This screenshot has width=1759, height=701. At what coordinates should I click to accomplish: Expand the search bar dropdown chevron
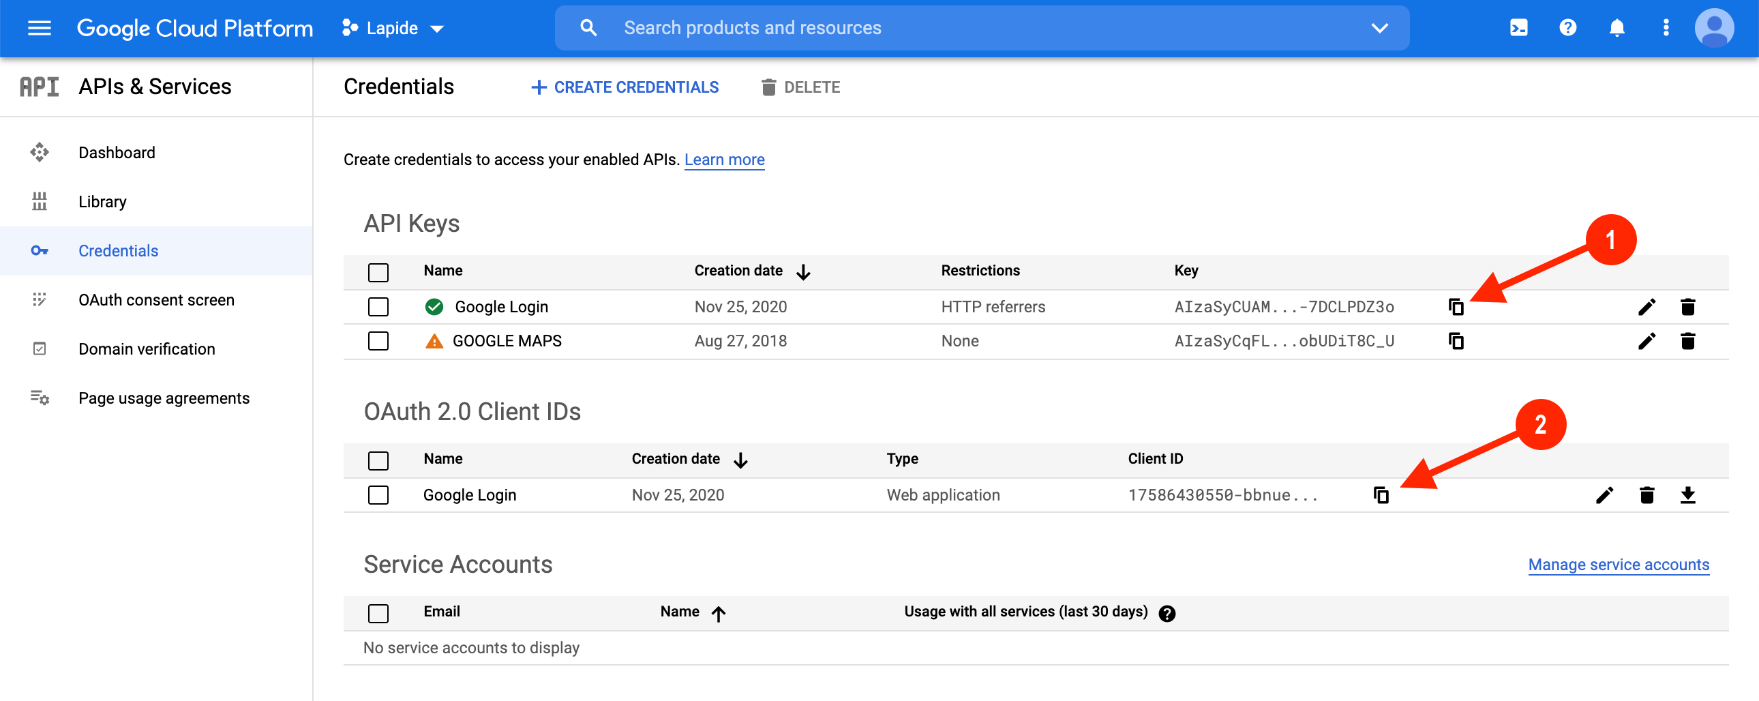pos(1379,28)
